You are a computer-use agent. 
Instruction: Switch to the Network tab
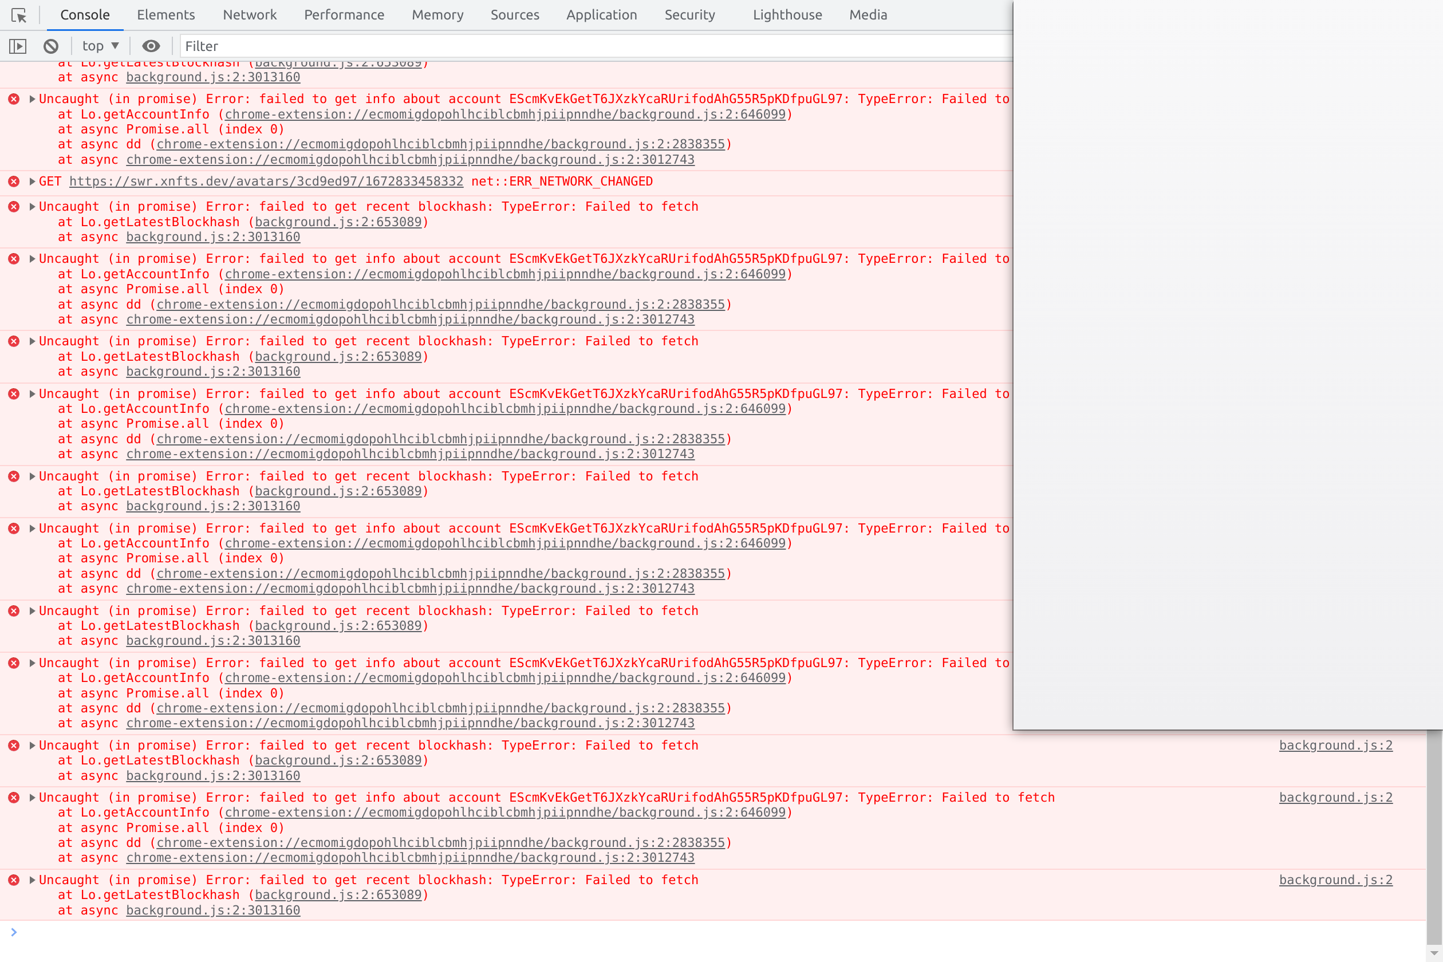(249, 15)
